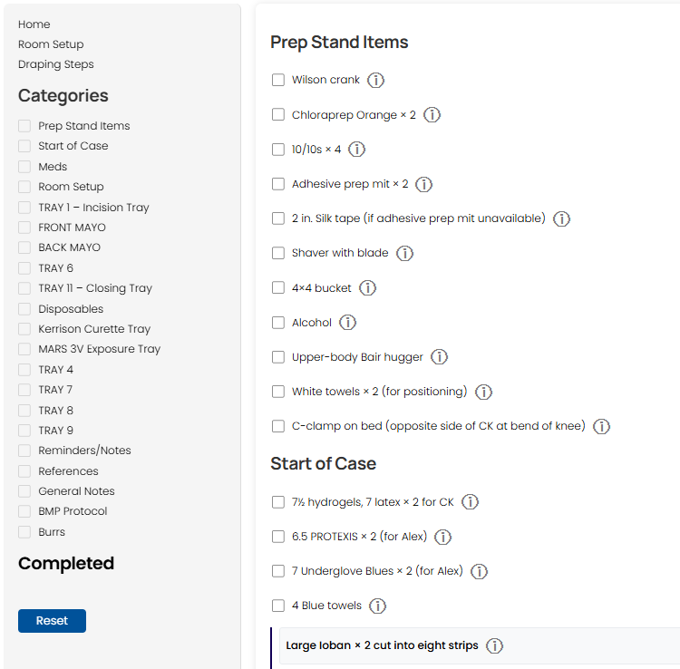Open info icon for 6.5 PROTEXIS
680x669 pixels.
coord(443,537)
